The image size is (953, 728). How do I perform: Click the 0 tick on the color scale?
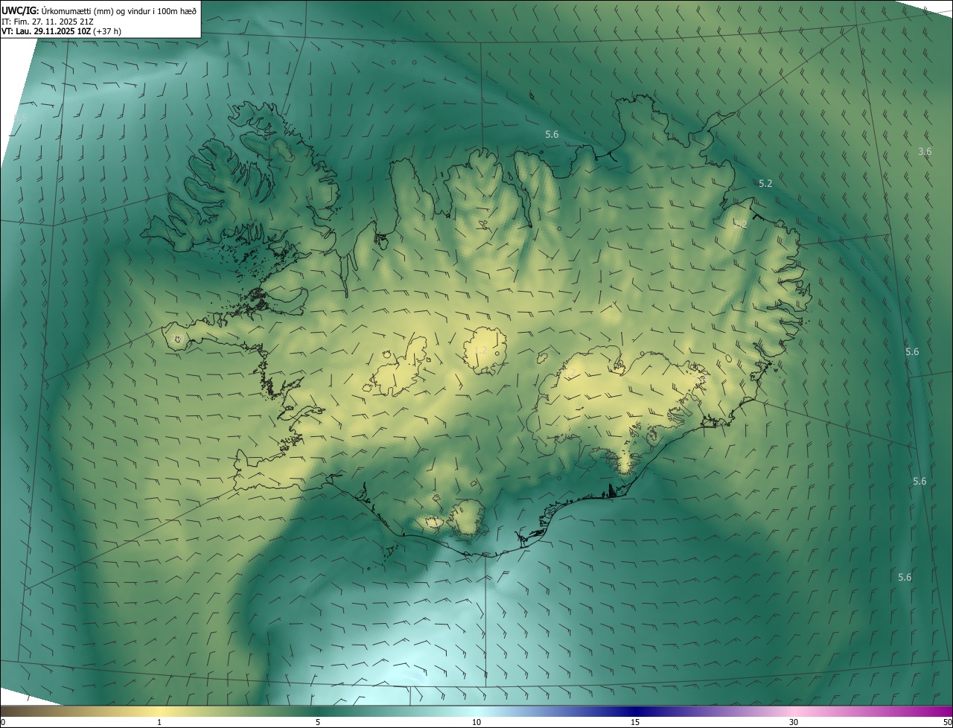click(3, 722)
